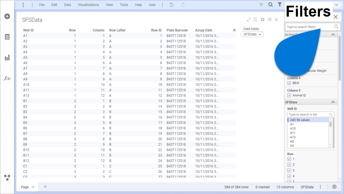Open the Data menu
Screen dimensions: 344x194
67,5
